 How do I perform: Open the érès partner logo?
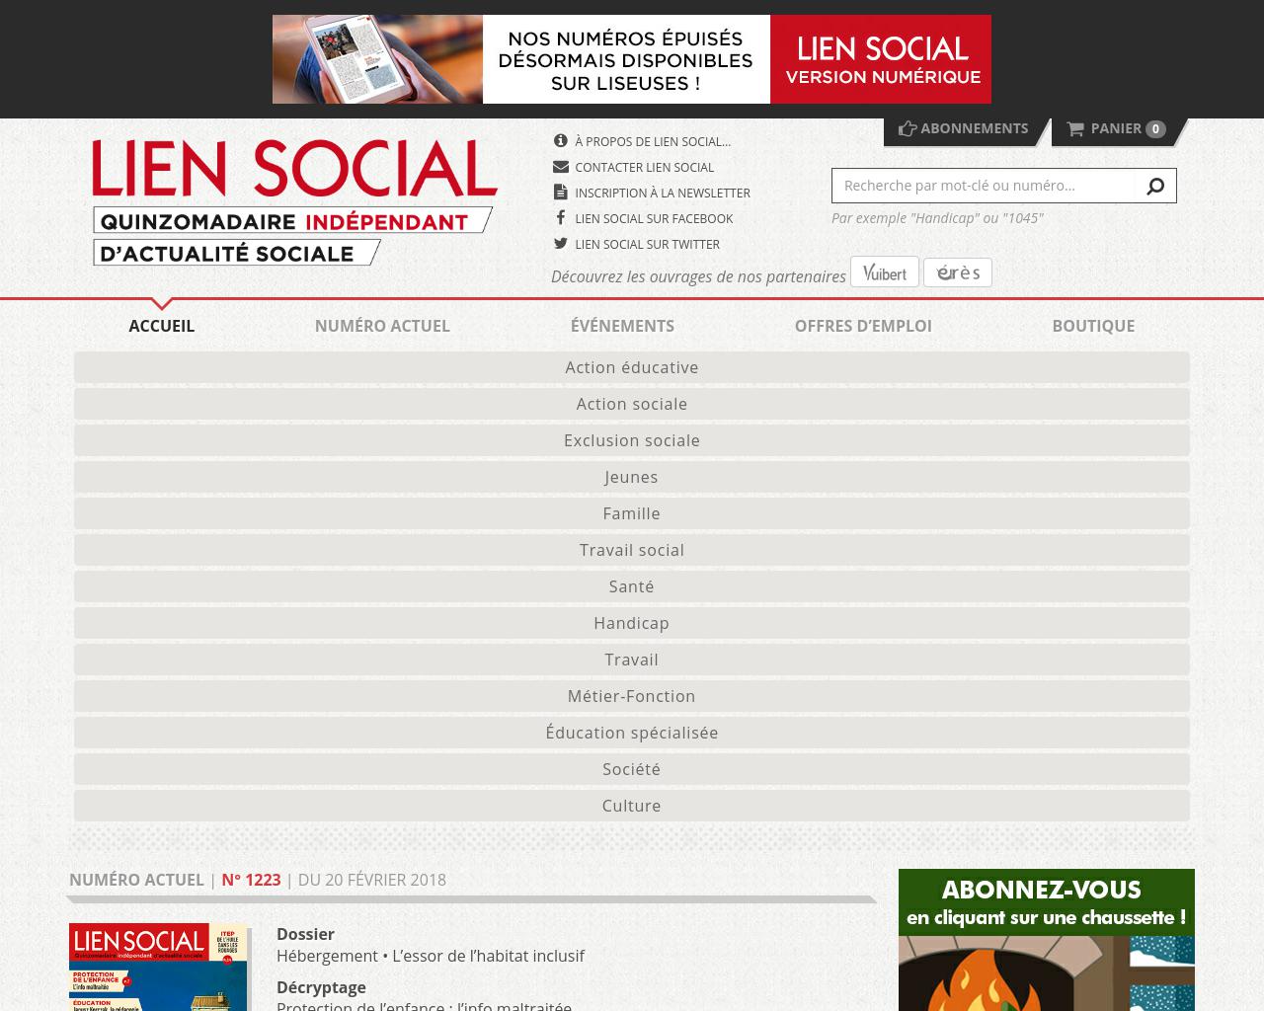(x=957, y=272)
